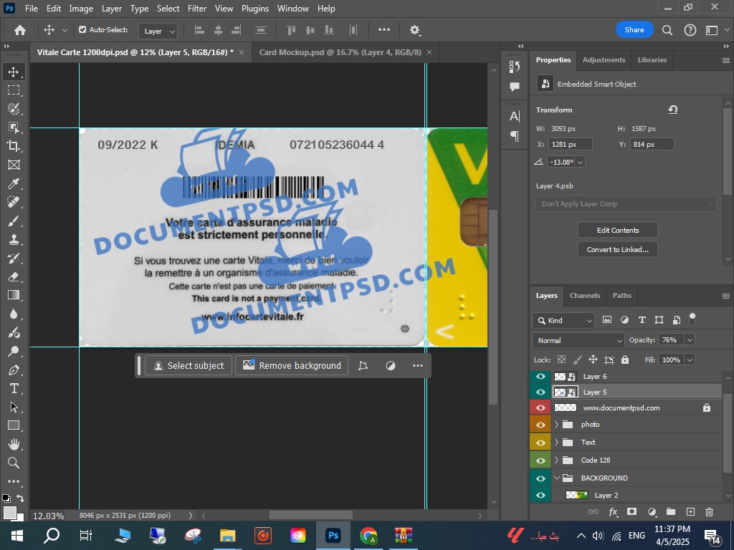Viewport: 734px width, 550px height.
Task: Open the layer style fx menu
Action: [613, 511]
